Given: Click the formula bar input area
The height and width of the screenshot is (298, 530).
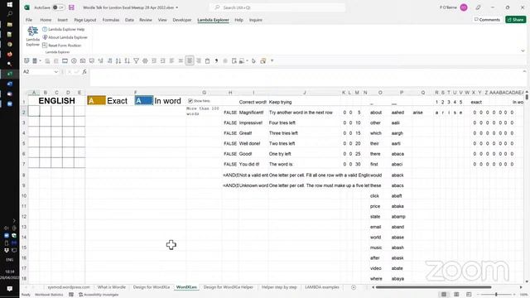Looking at the screenshot, I should [x=306, y=77].
